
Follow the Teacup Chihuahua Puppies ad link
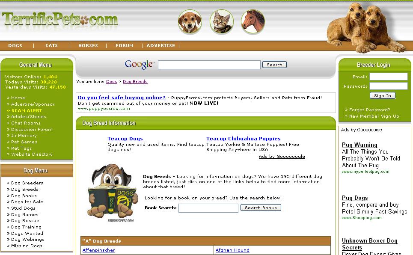(244, 139)
